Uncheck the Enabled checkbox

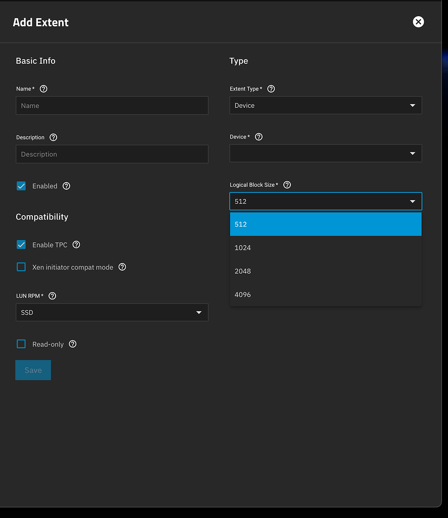click(21, 186)
